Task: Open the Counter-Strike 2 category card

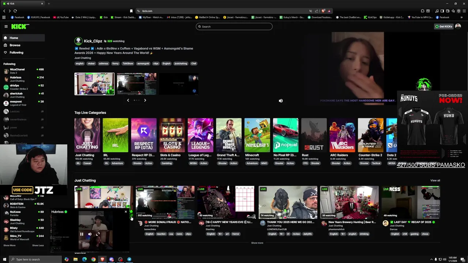Action: click(371, 135)
